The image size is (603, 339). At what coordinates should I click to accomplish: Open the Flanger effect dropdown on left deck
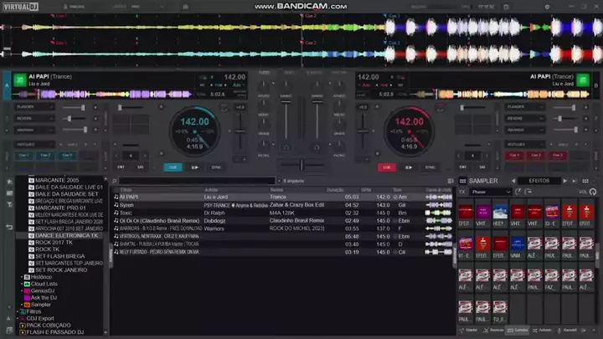(33, 107)
